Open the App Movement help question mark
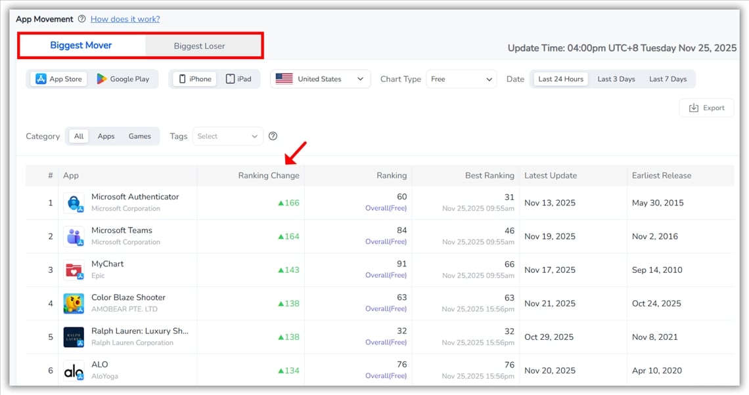The height and width of the screenshot is (395, 749). (81, 19)
